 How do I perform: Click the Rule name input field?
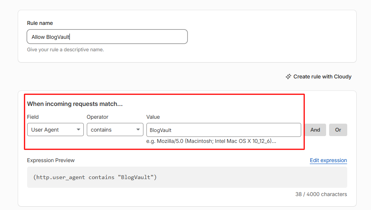click(107, 37)
